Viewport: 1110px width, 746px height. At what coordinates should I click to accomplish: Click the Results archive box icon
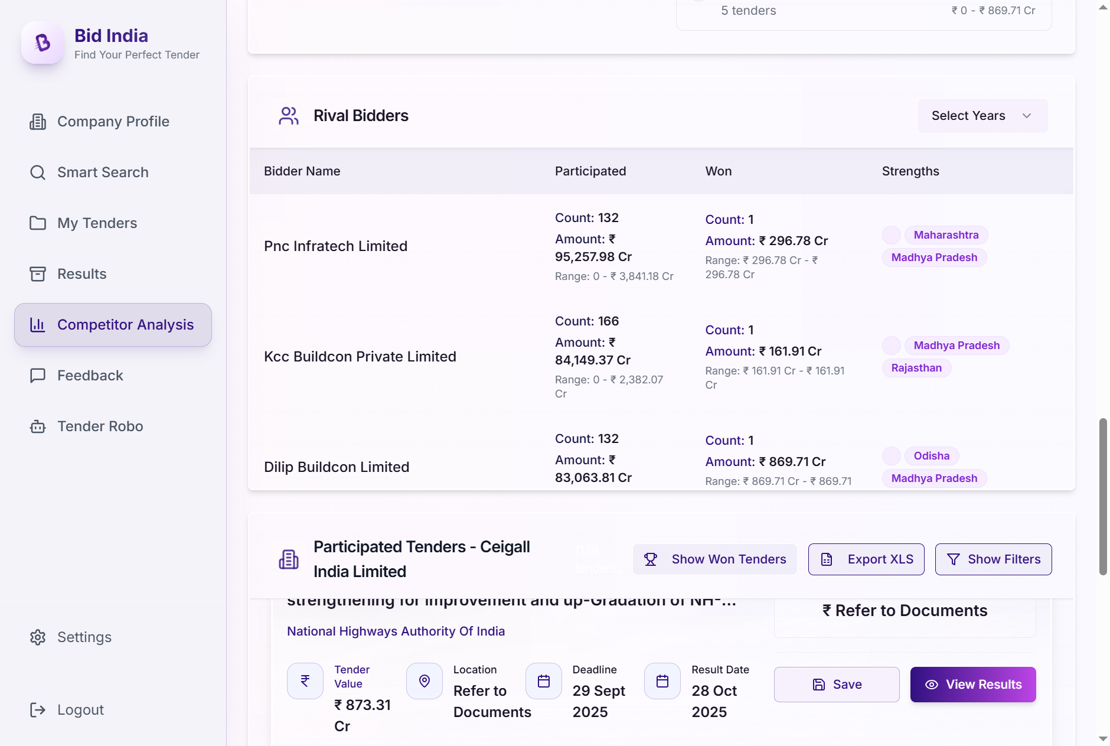coord(38,274)
